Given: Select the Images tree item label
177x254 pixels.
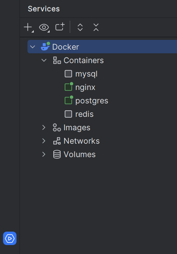Looking at the screenshot, I should click(77, 128).
